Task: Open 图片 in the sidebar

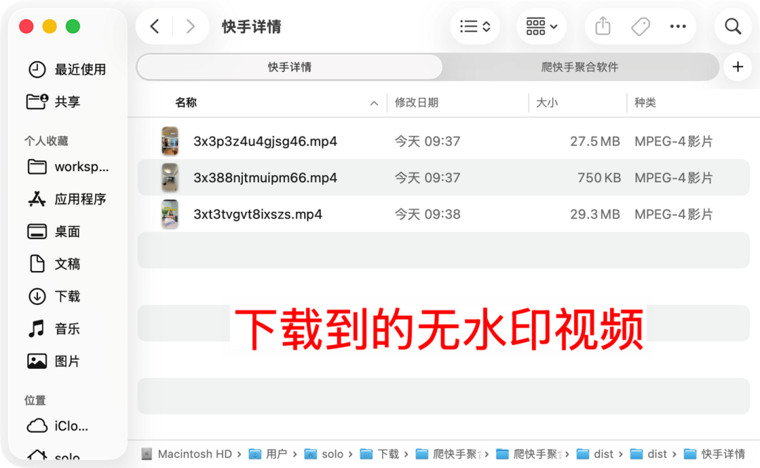Action: [68, 361]
